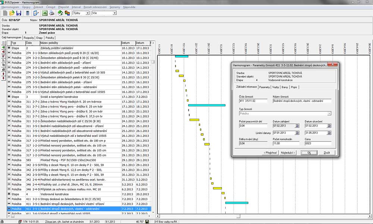
Task: Open the Rozsah zobrazování menu
Action: (x=95, y=7)
